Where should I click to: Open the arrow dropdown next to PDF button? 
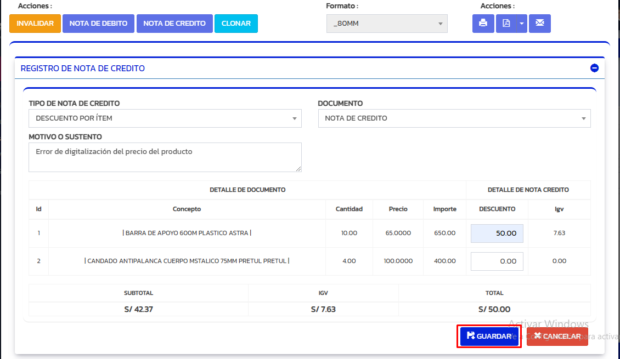[x=522, y=24]
